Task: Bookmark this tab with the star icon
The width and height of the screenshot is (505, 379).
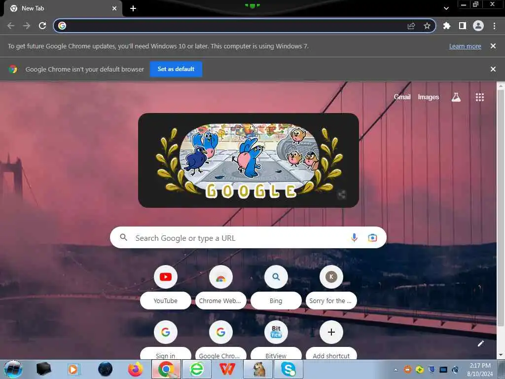Action: tap(427, 26)
